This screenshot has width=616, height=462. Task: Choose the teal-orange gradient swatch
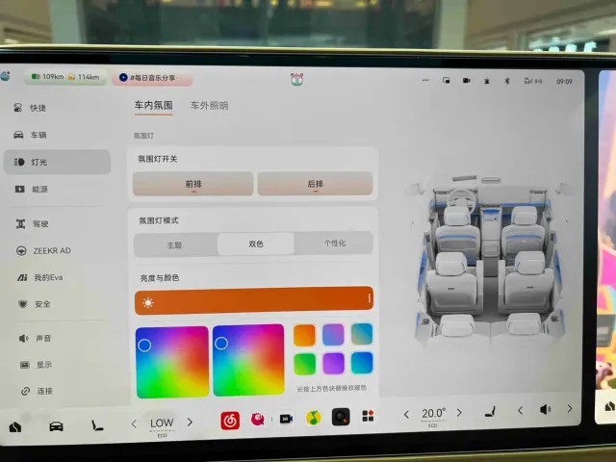[362, 334]
